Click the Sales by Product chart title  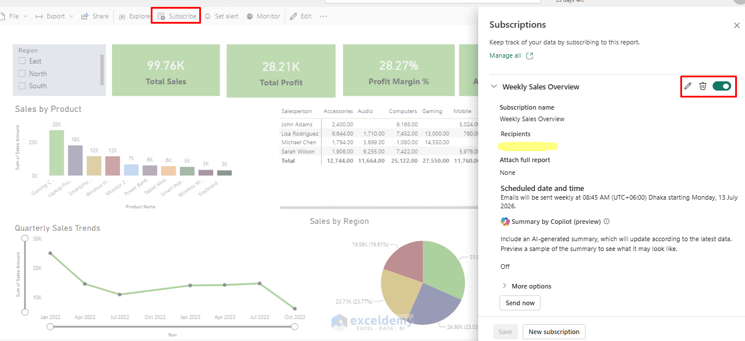[x=48, y=109]
